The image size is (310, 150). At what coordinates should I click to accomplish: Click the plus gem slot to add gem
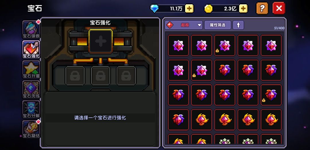(x=101, y=41)
